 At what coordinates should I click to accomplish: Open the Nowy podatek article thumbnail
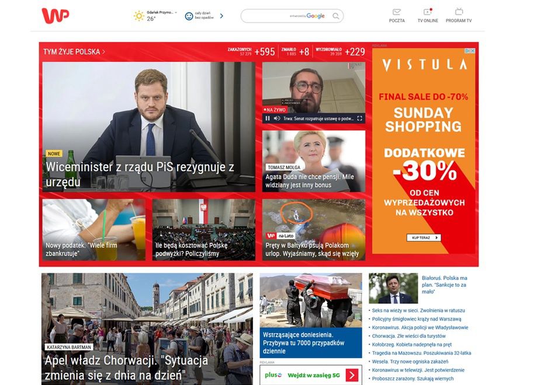(93, 230)
